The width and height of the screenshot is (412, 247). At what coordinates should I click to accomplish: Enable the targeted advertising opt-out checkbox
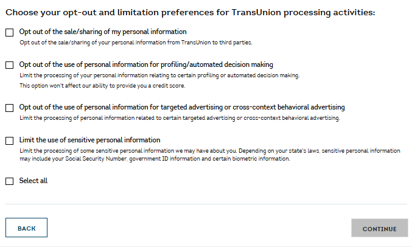pyautogui.click(x=9, y=108)
